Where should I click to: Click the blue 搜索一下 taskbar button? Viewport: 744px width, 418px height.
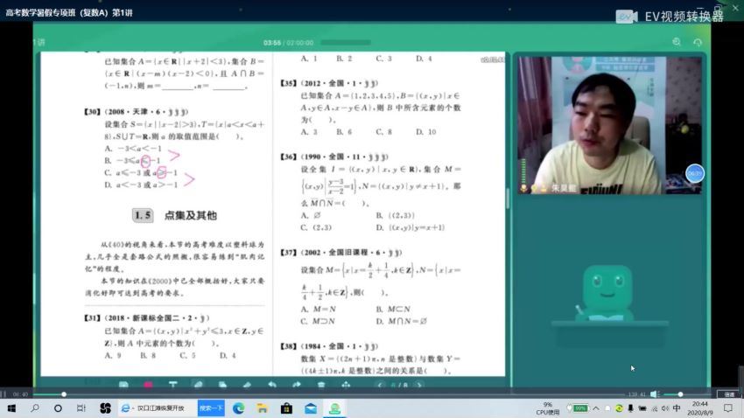pyautogui.click(x=211, y=408)
